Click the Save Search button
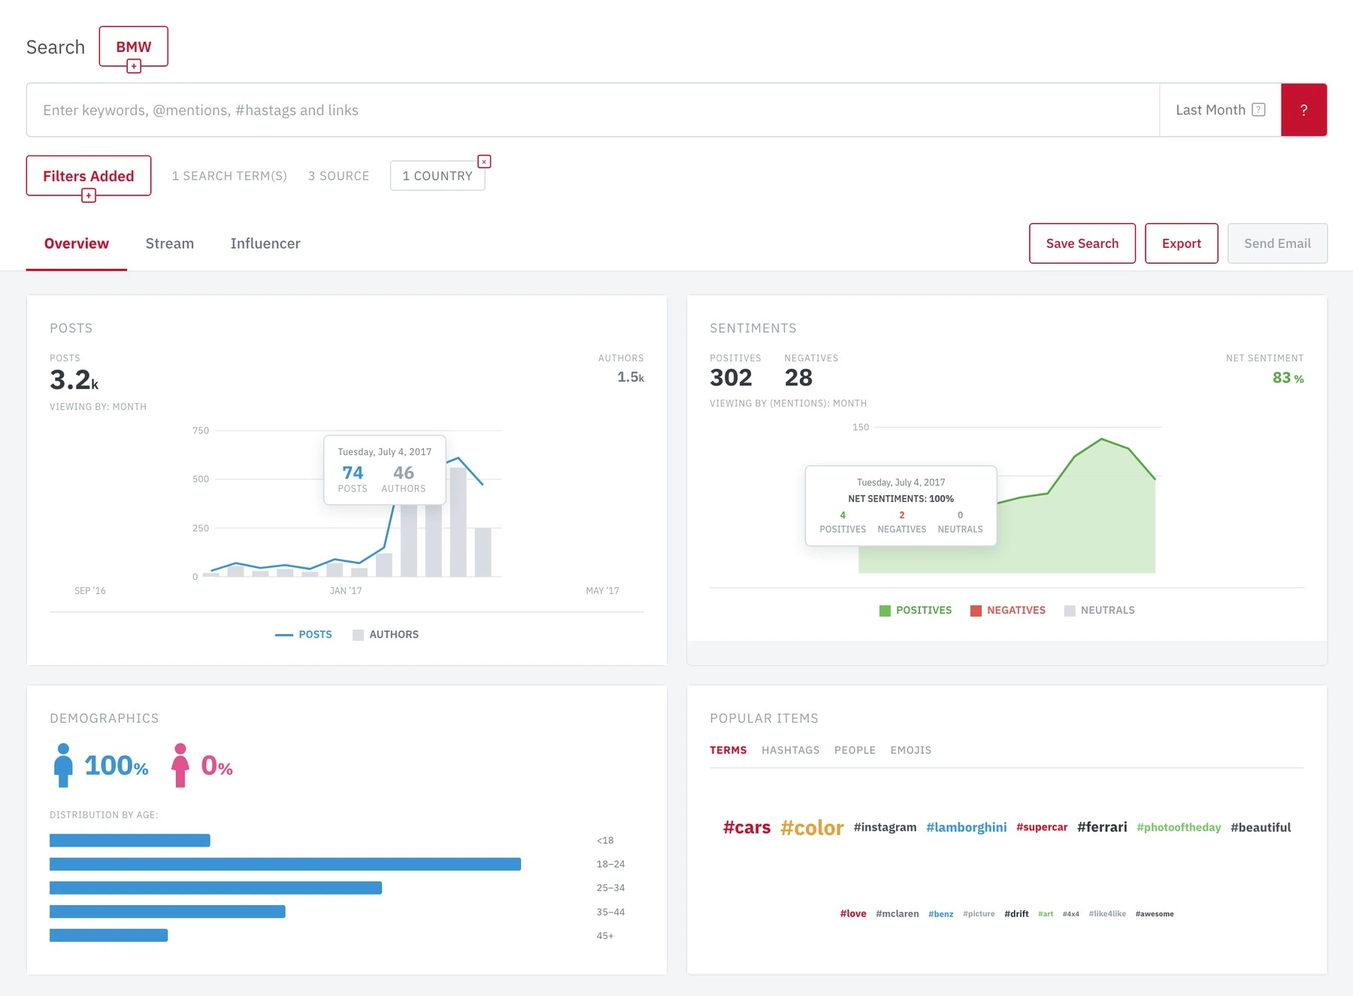The width and height of the screenshot is (1353, 996). (x=1082, y=243)
